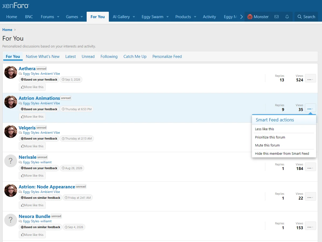Click More like this under Velqeris

click(32, 146)
